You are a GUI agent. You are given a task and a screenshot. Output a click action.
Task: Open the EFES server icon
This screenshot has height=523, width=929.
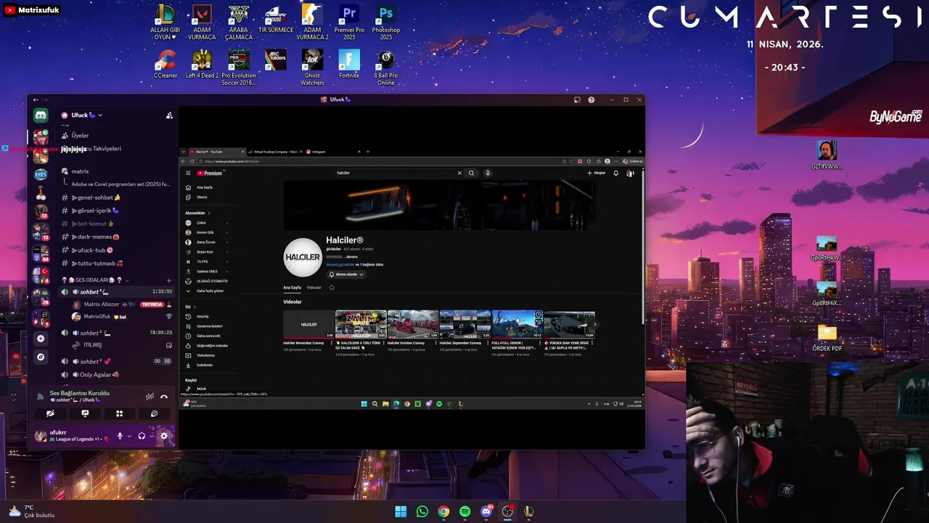click(41, 174)
